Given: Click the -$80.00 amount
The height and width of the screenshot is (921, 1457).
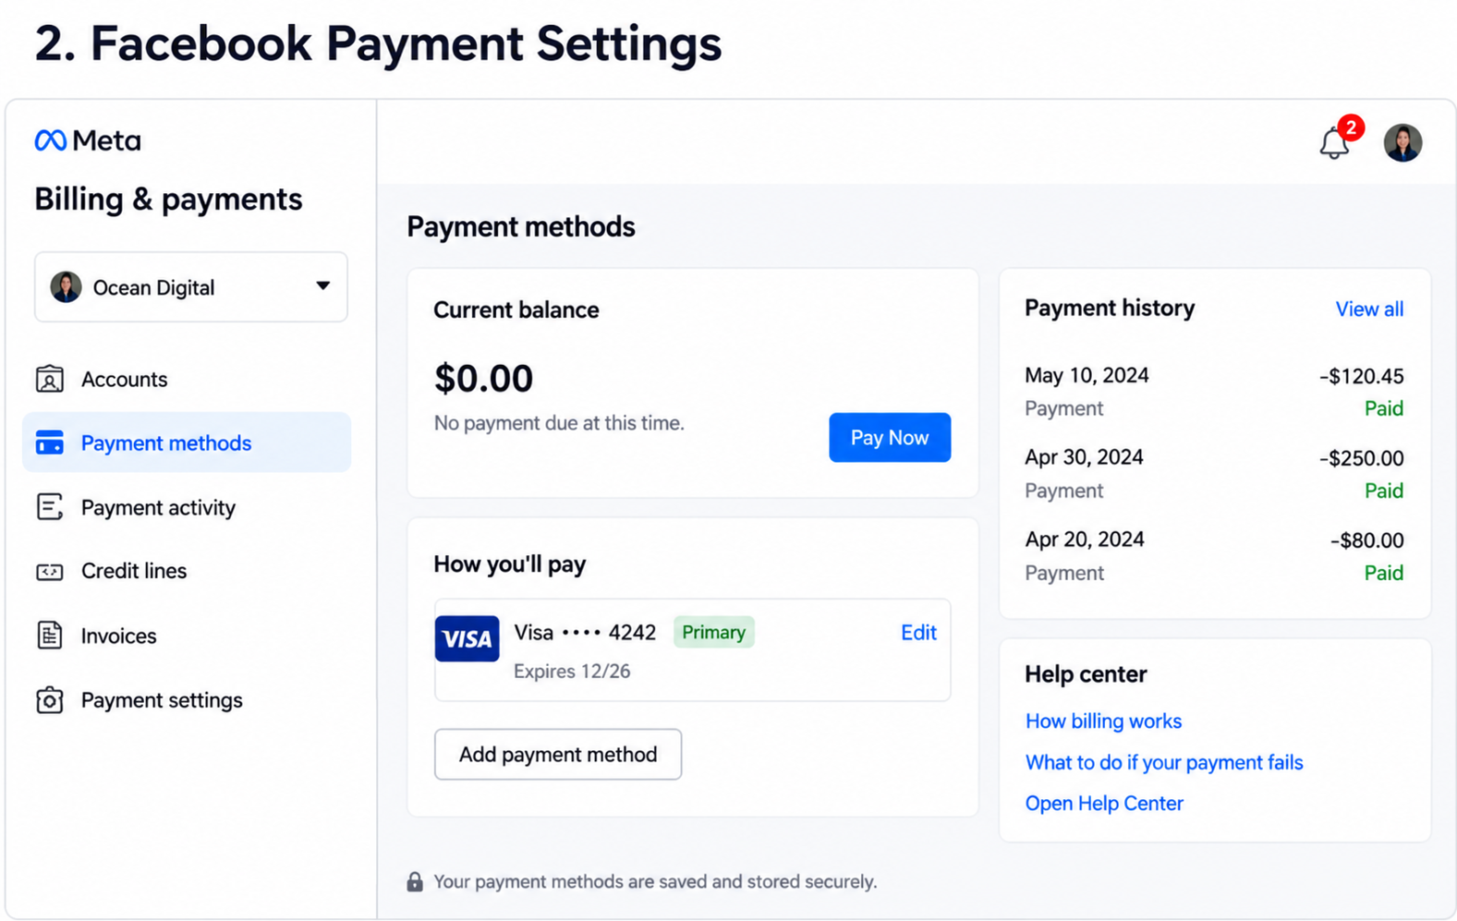Looking at the screenshot, I should pos(1366,541).
